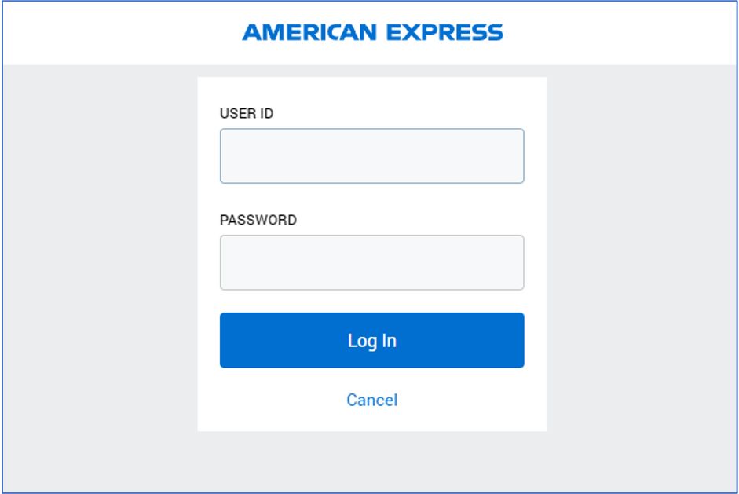This screenshot has width=739, height=494.
Task: Click the USER ID field label
Action: pyautogui.click(x=247, y=113)
